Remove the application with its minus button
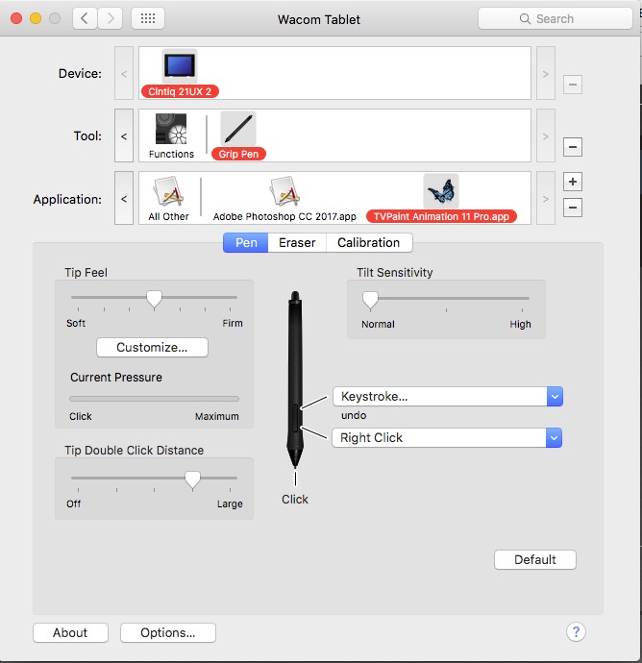Image resolution: width=642 pixels, height=663 pixels. pos(573,208)
